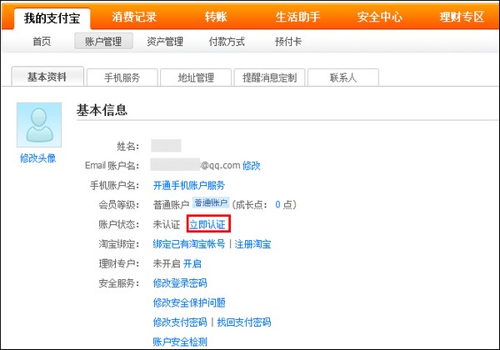Click 开启 for 理财专户
500x350 pixels.
click(x=192, y=263)
